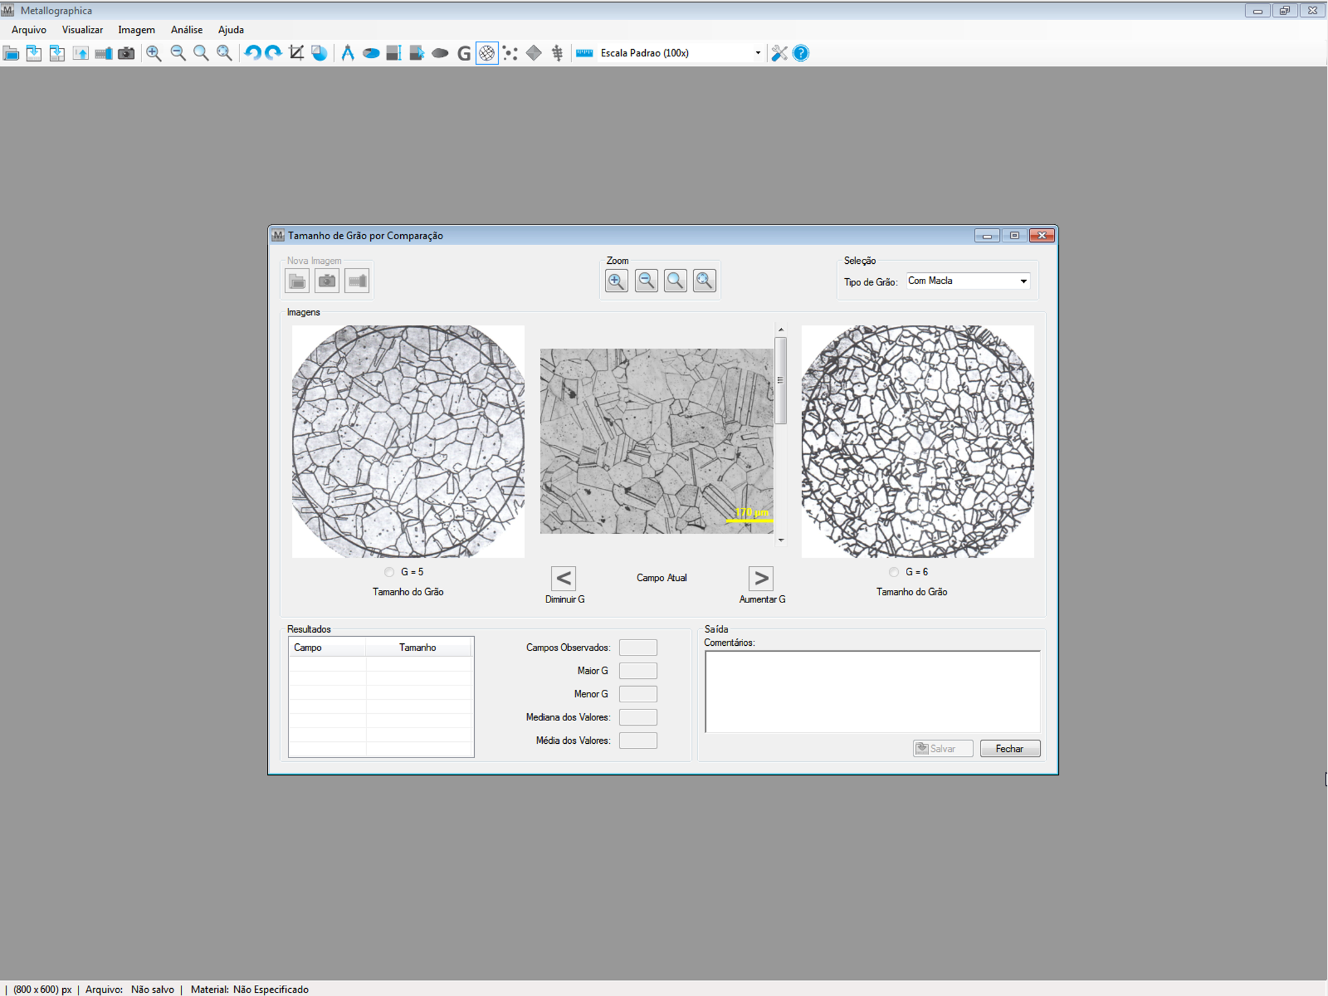Click the center Campo Atual micrograph image

coord(656,442)
